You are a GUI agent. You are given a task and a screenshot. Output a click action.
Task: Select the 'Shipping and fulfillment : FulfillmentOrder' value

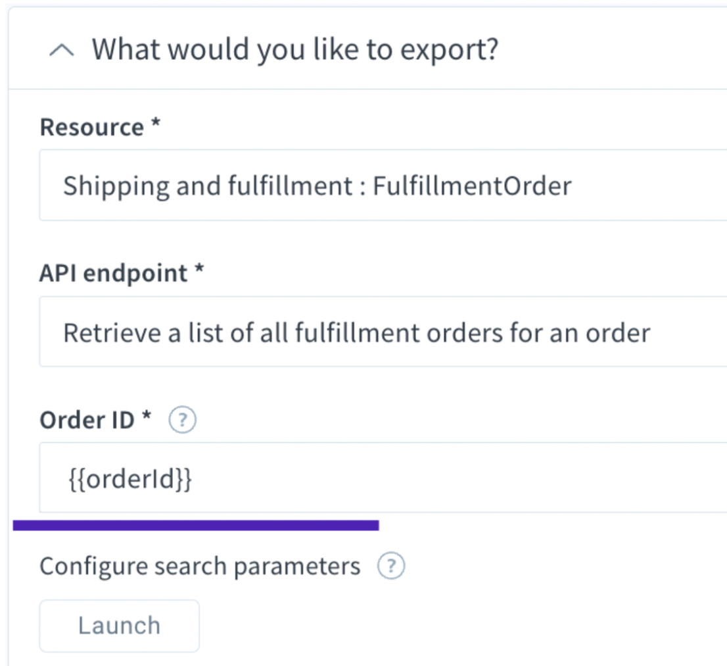[x=317, y=186]
